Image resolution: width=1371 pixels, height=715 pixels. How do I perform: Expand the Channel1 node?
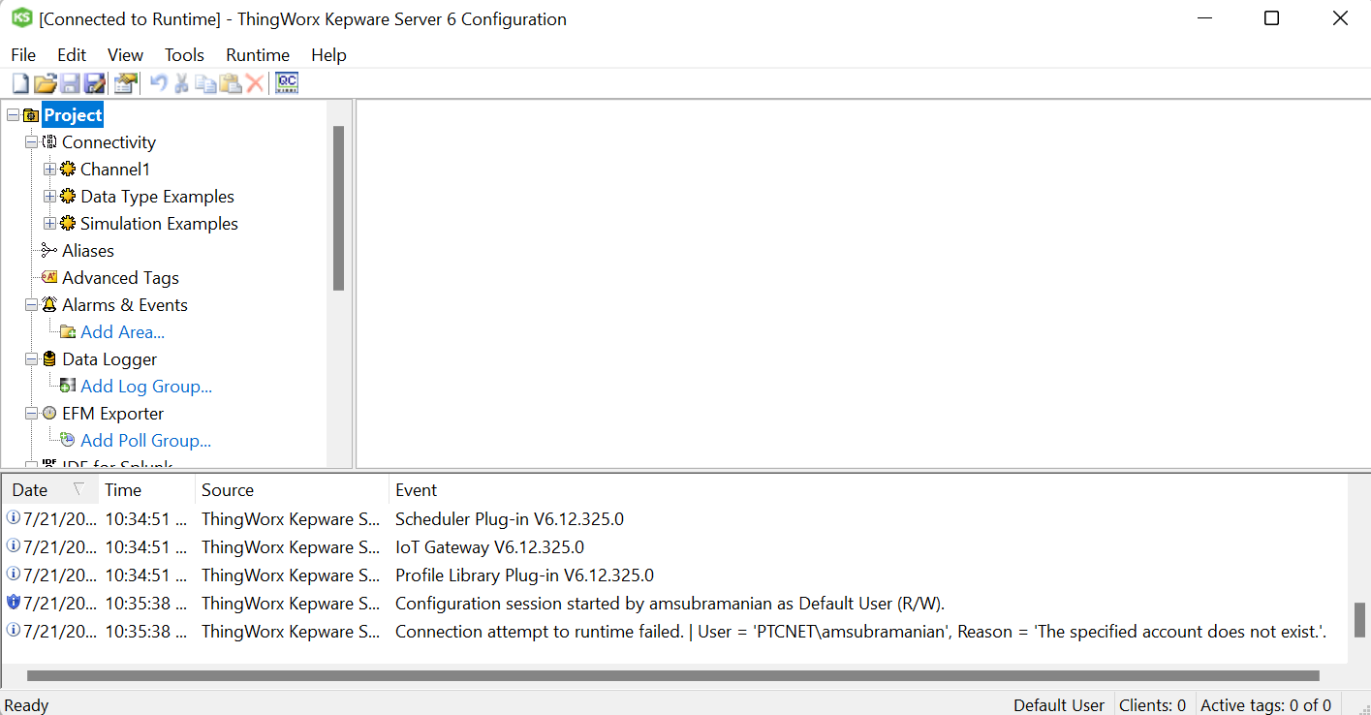pyautogui.click(x=49, y=169)
